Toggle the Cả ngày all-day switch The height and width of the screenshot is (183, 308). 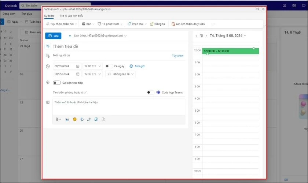(109, 66)
